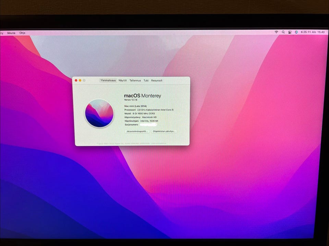The image size is (329, 246).
Task: Close the About This Mac window
Action: (x=76, y=80)
